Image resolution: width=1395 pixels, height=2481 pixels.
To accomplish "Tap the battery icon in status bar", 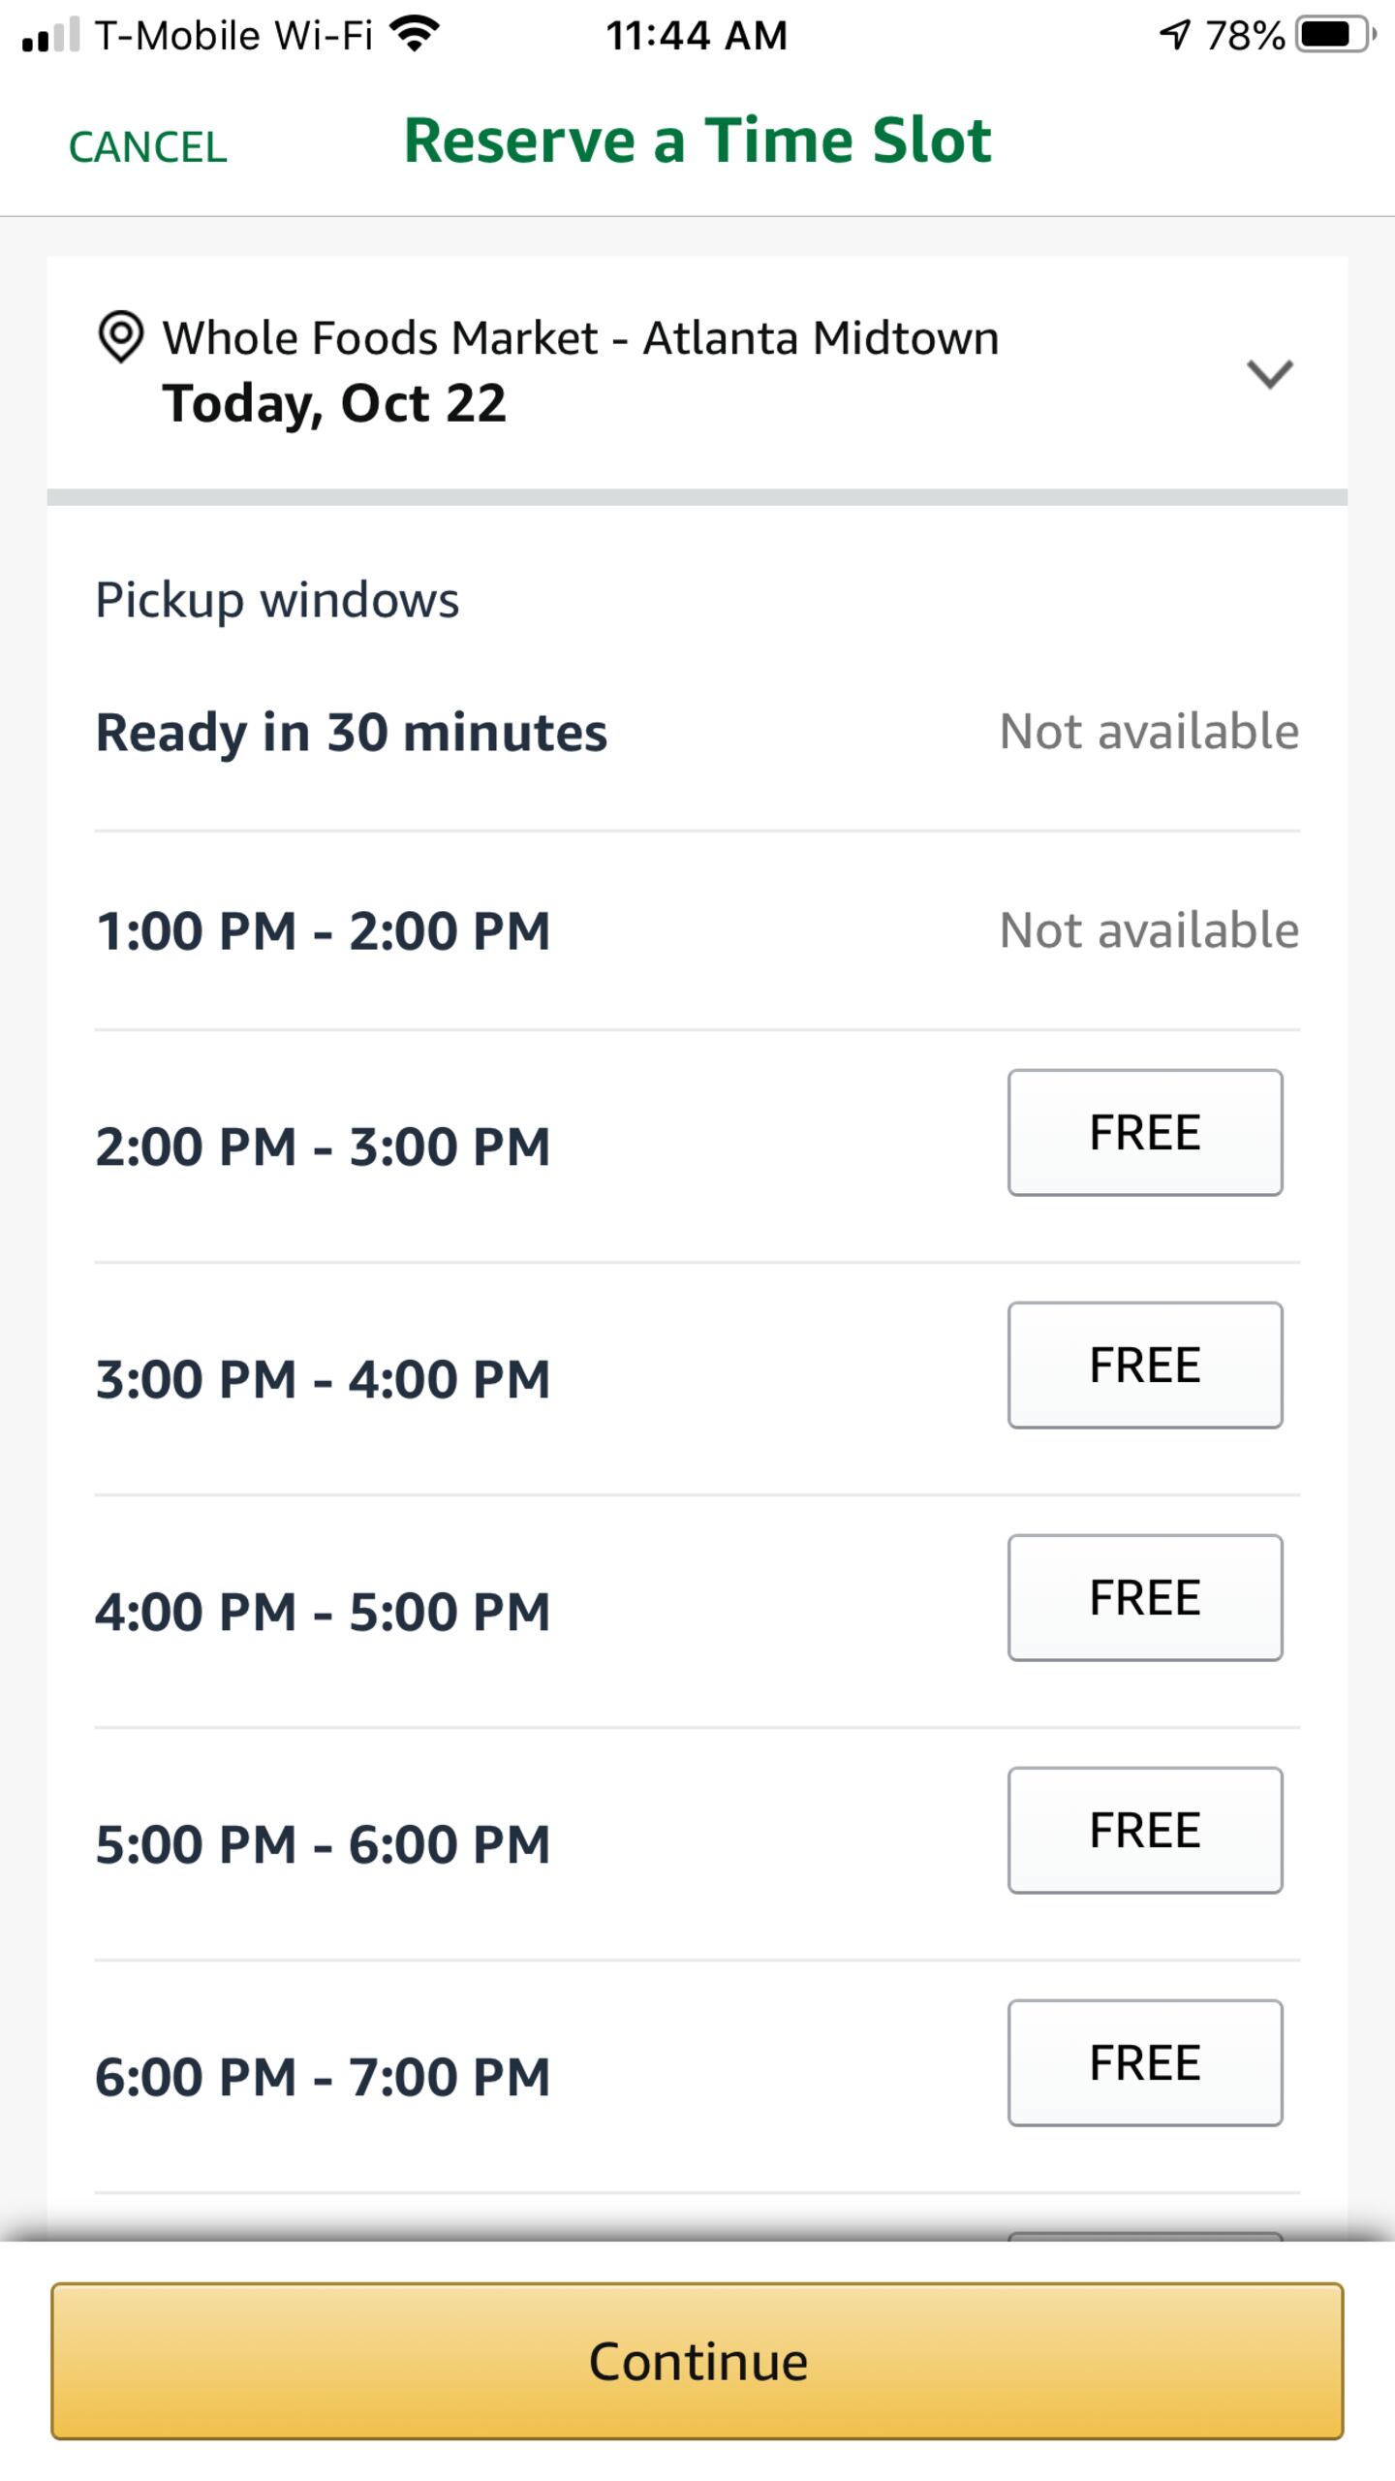I will coord(1335,35).
